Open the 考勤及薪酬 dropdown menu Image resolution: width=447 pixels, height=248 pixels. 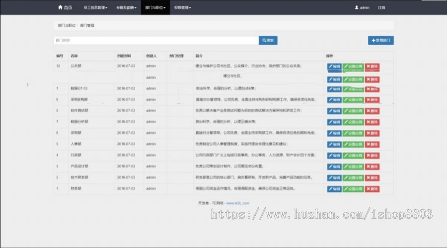pyautogui.click(x=126, y=8)
